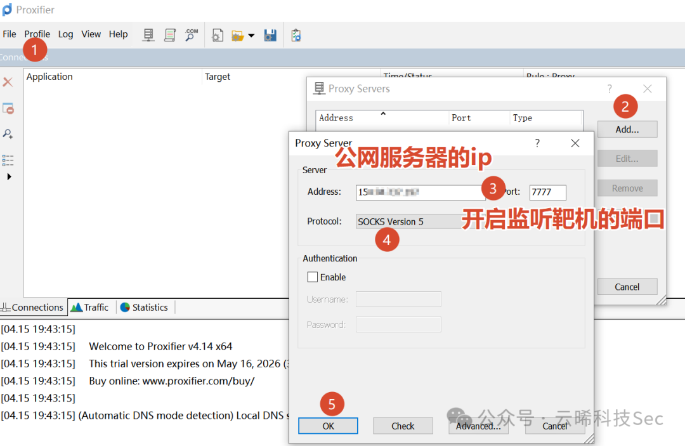Screen dimensions: 685x446
Task: Click Cancel in Proxy Server dialog
Action: point(555,426)
